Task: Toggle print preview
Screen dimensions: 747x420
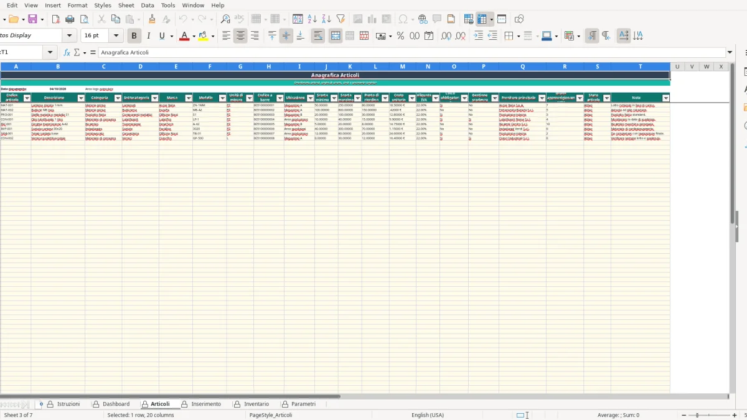Action: pyautogui.click(x=84, y=19)
